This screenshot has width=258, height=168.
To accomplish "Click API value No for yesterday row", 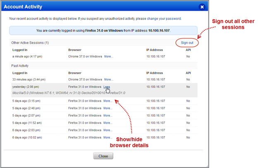I will coord(188,87).
